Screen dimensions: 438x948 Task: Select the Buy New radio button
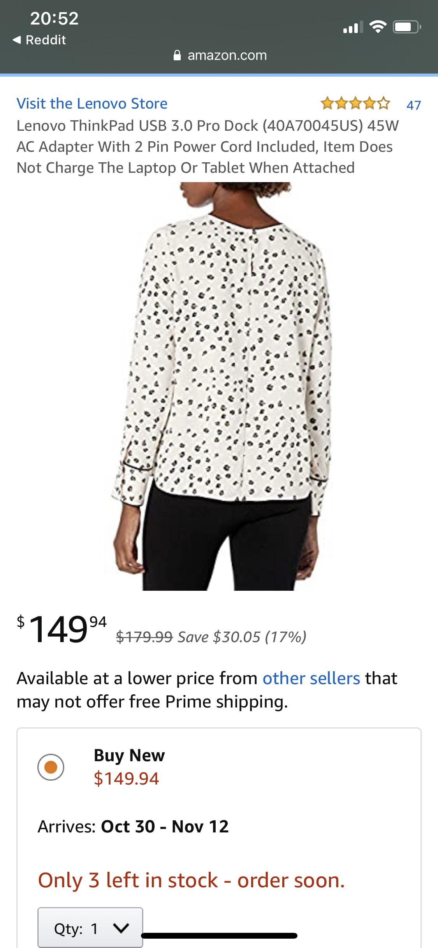[51, 767]
